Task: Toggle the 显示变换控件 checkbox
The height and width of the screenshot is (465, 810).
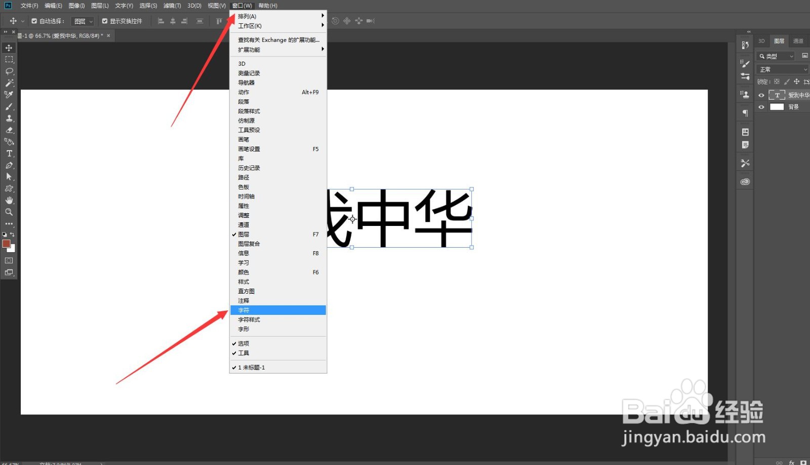Action: 105,21
